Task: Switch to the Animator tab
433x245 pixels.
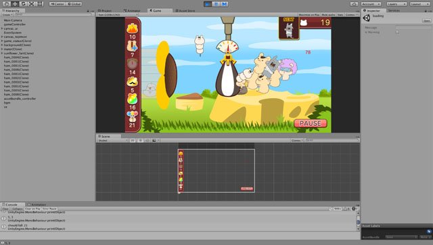Action: tap(132, 11)
